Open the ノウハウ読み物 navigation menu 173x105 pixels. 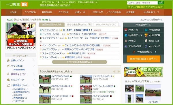tap(114, 12)
